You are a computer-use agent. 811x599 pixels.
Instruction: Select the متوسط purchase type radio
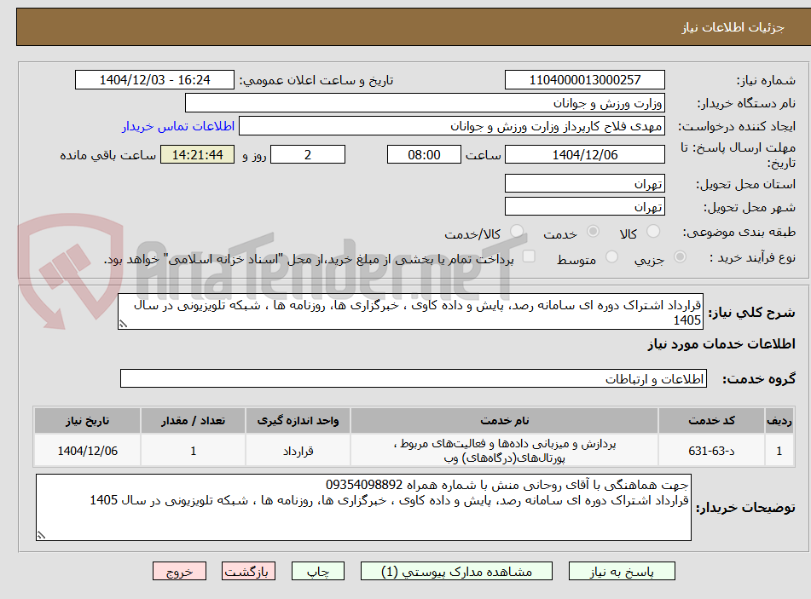[x=611, y=256]
